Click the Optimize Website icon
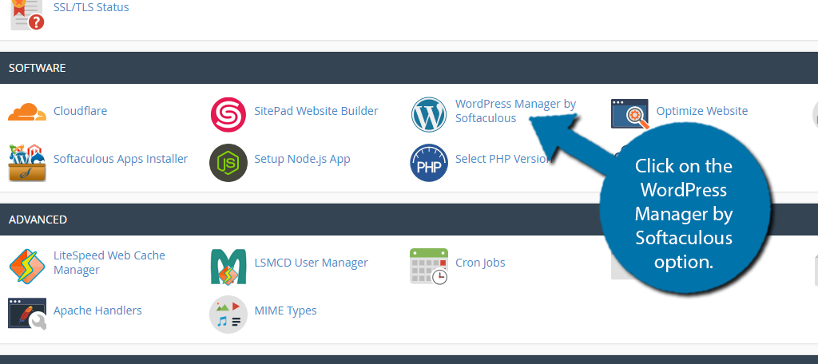The image size is (818, 364). tap(629, 113)
